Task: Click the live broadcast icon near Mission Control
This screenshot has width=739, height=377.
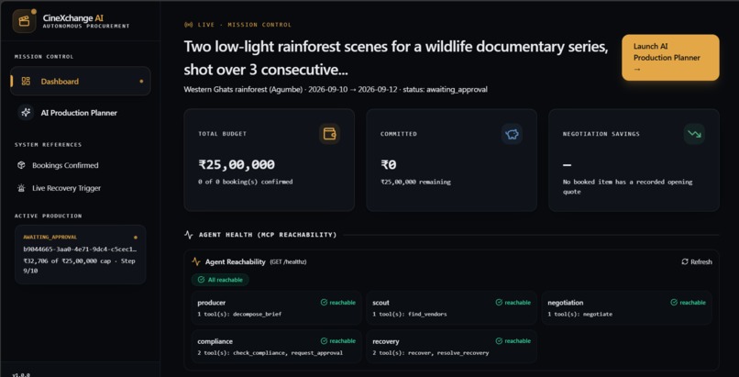Action: tap(188, 25)
